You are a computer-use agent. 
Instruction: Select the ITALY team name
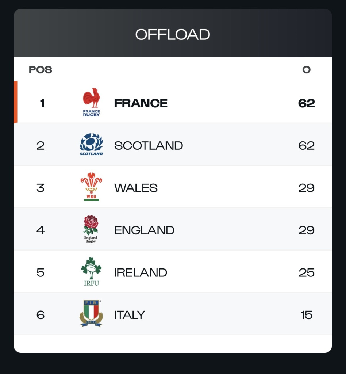pos(130,315)
